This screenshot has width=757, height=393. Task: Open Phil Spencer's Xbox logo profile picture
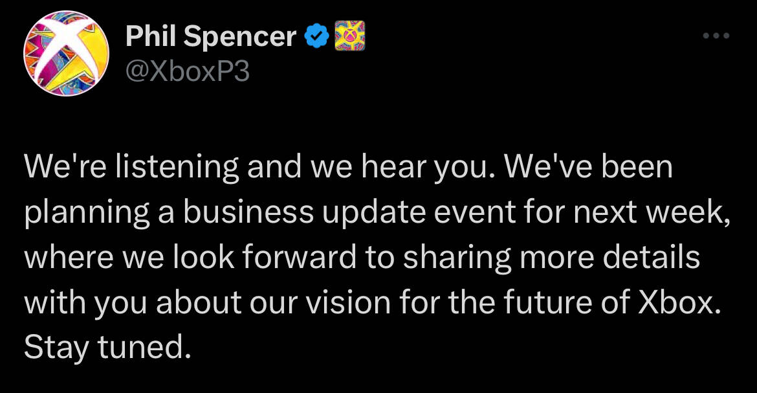point(66,53)
